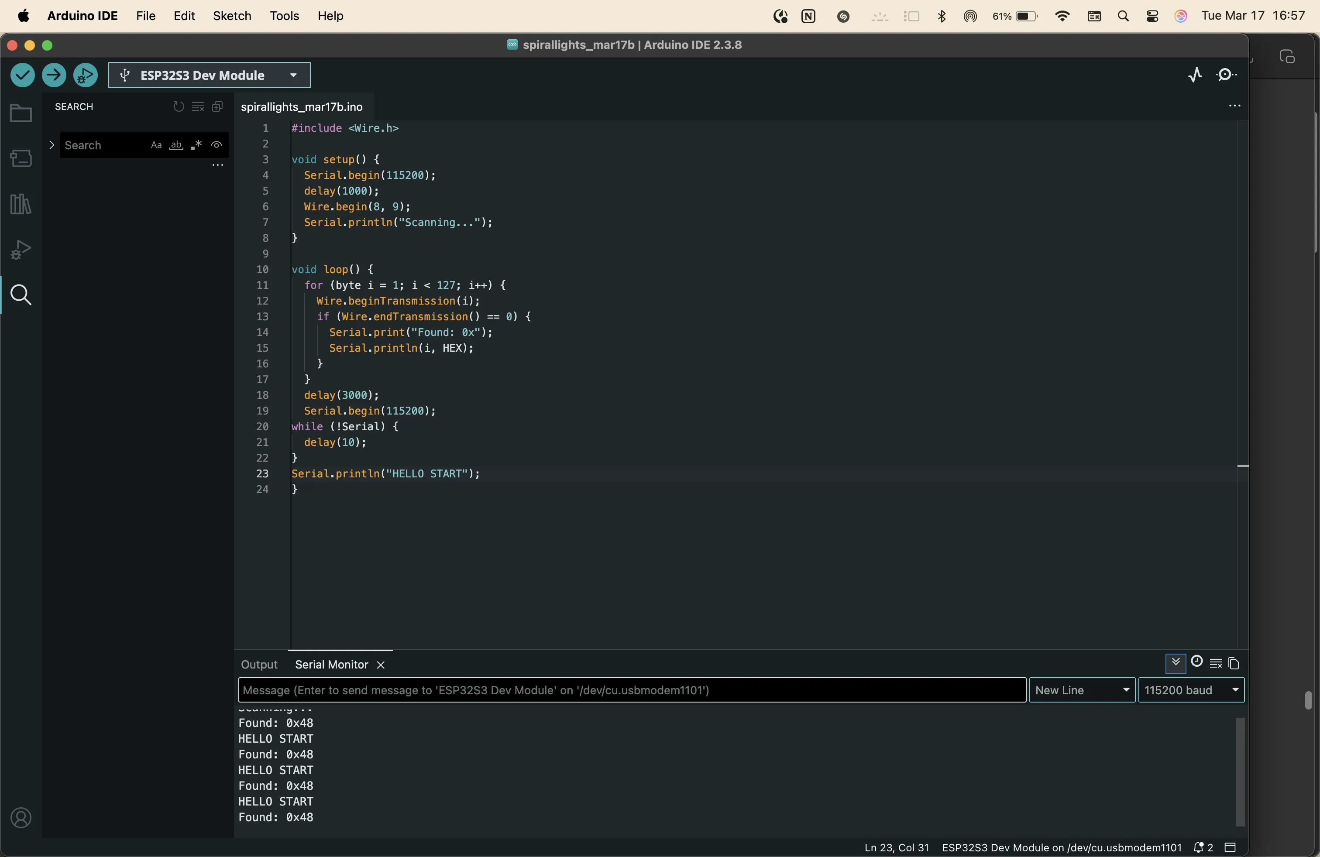Viewport: 1320px width, 857px height.
Task: Open the Boards Manager panel
Action: click(21, 159)
